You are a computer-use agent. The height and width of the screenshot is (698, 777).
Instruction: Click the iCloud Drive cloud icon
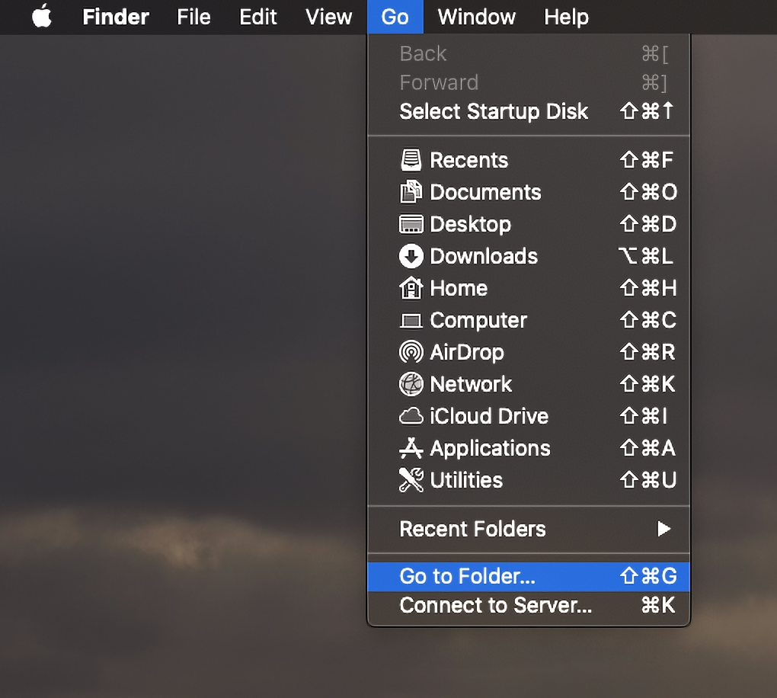(411, 416)
